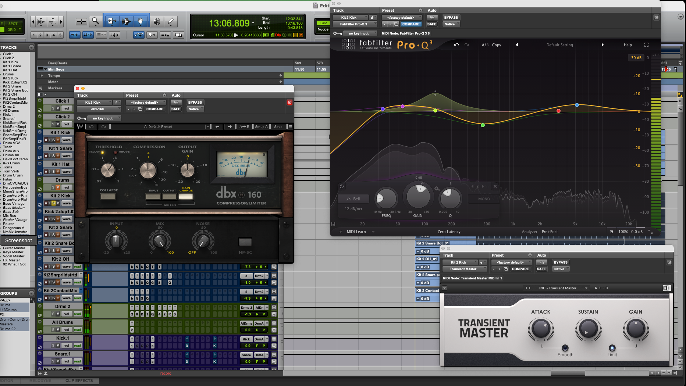Viewport: 686px width, 386px height.
Task: Click Pro-Q 3 full screen icon
Action: tap(646, 45)
